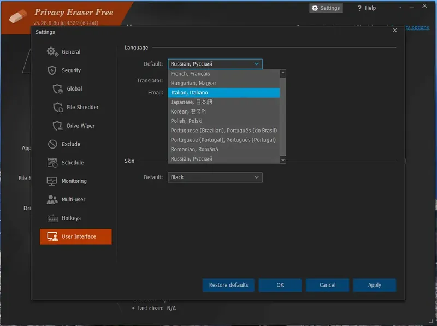Click the language list scrollbar down arrow
Image resolution: width=437 pixels, height=326 pixels.
click(282, 159)
